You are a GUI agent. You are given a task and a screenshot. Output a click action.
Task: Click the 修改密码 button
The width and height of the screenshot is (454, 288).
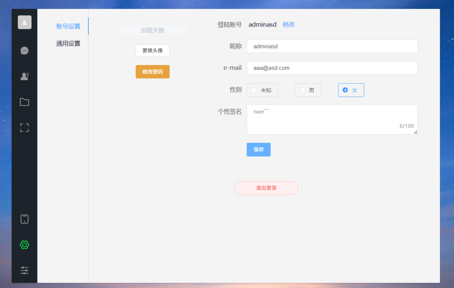coord(152,71)
